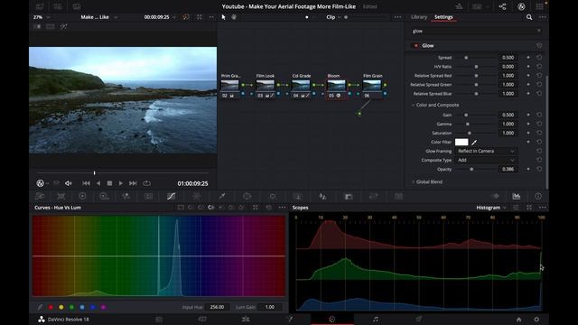Open the RGB Mixer palette
The image size is (578, 325).
[x=126, y=197]
